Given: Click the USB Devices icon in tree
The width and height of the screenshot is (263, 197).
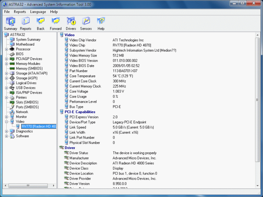Looking at the screenshot, I should [x=12, y=88].
